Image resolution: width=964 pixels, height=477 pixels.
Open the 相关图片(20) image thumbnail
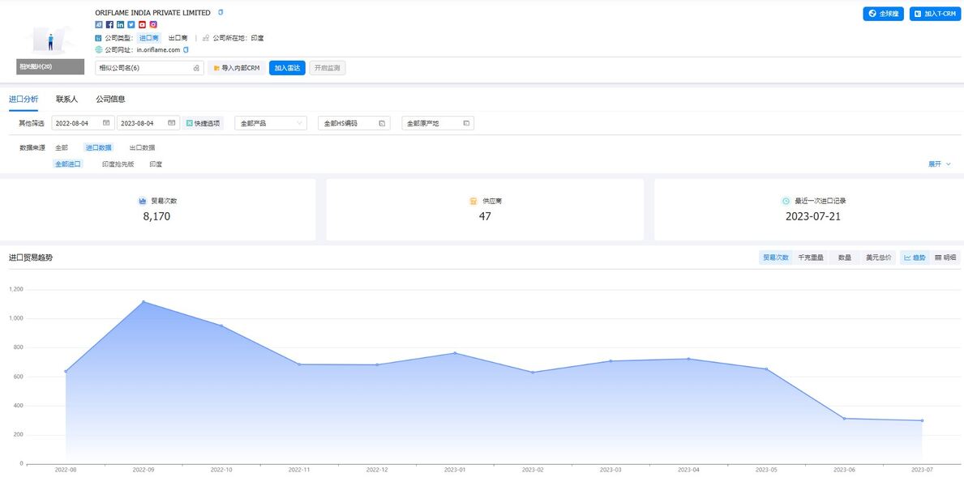(x=50, y=46)
